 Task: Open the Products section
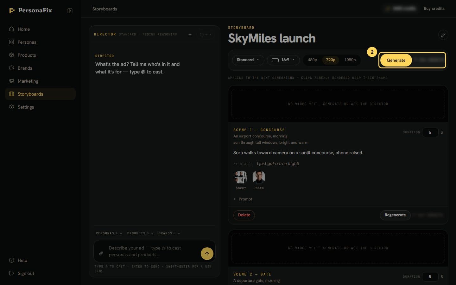click(40, 55)
